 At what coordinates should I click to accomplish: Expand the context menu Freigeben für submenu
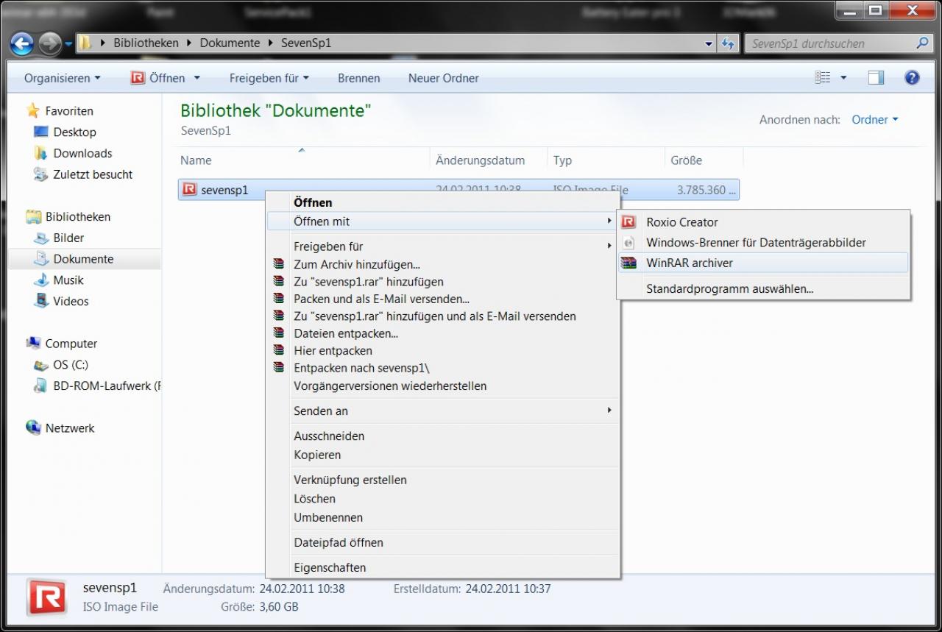click(443, 246)
